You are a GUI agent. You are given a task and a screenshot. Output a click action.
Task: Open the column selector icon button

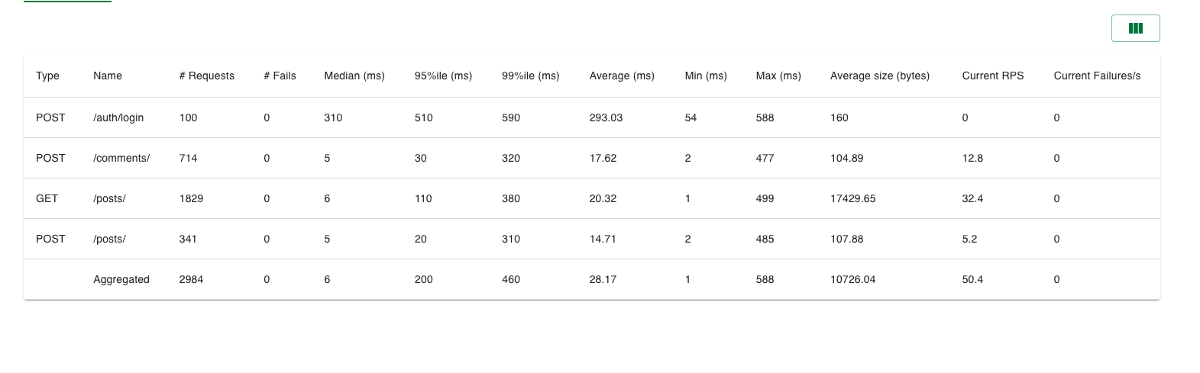tap(1135, 28)
